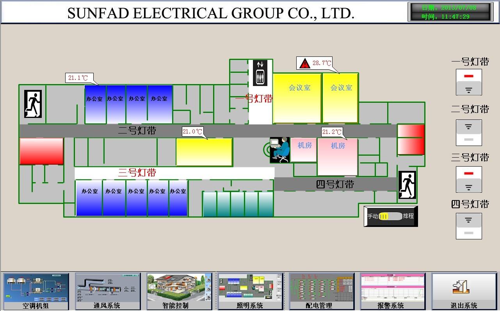Click the 日期 date display
The image size is (500, 311).
click(x=449, y=8)
